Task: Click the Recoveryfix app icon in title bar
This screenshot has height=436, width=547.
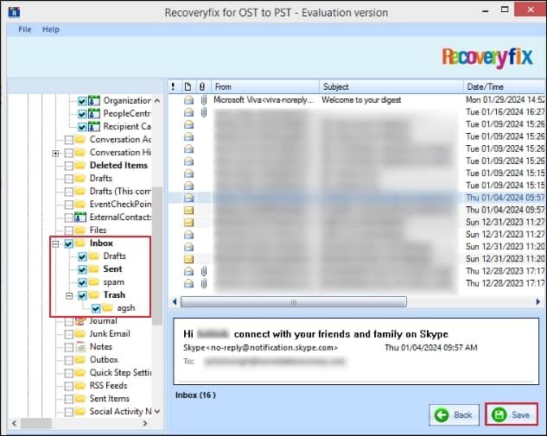Action: [x=14, y=12]
